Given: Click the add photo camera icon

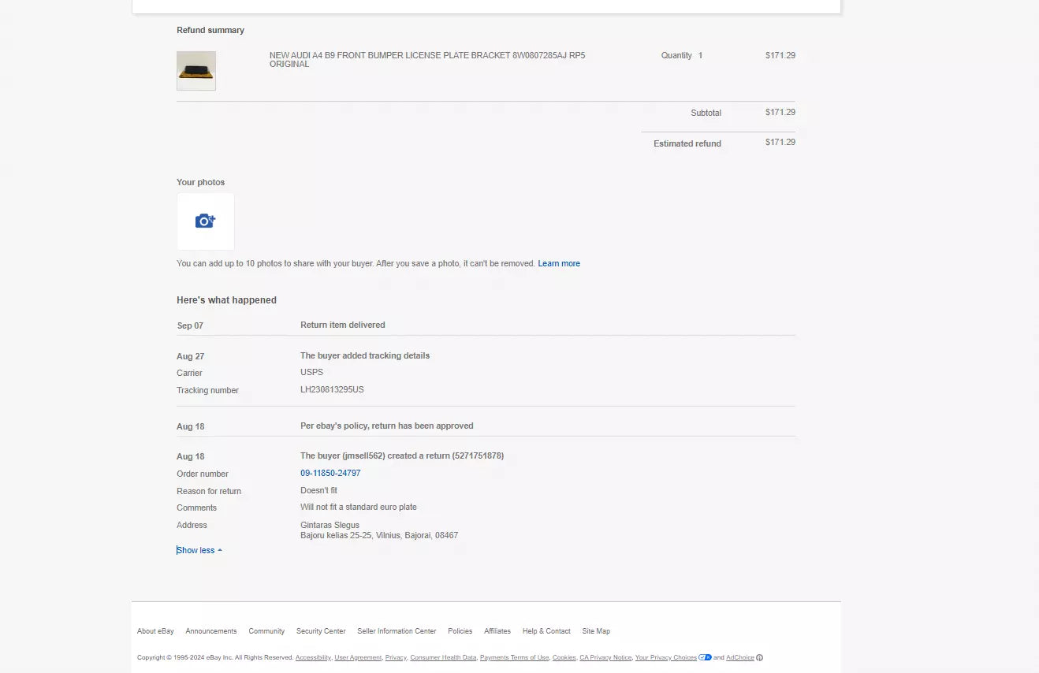Looking at the screenshot, I should (205, 221).
